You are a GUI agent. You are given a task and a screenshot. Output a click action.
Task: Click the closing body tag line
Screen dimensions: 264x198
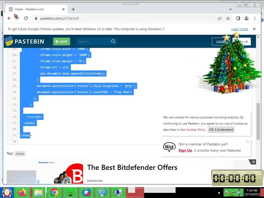click(29, 123)
